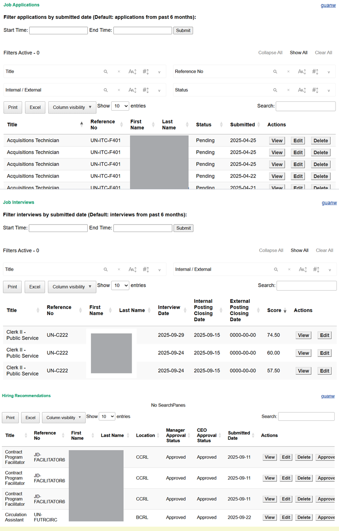Image resolution: width=339 pixels, height=531 pixels.
Task: Sort the Job Applications Title pane alphabetically
Action: [x=132, y=72]
